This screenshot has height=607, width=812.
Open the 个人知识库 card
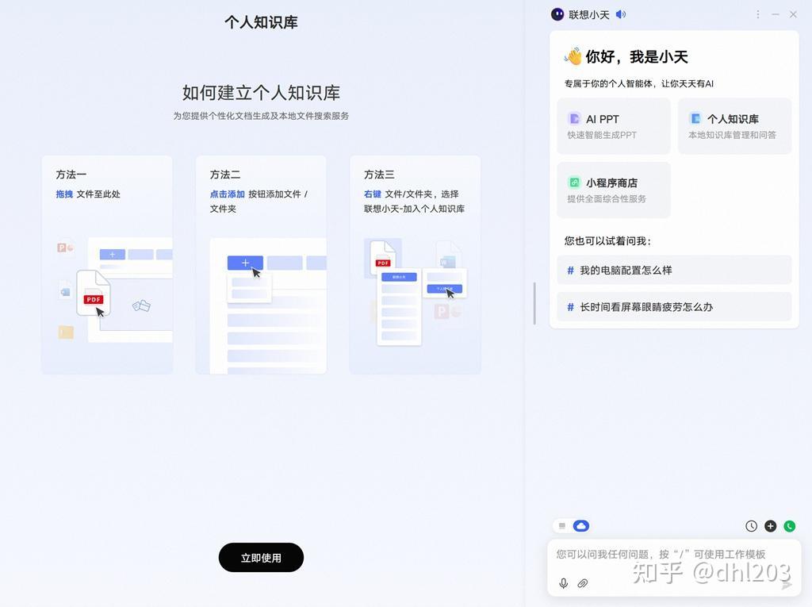point(734,126)
